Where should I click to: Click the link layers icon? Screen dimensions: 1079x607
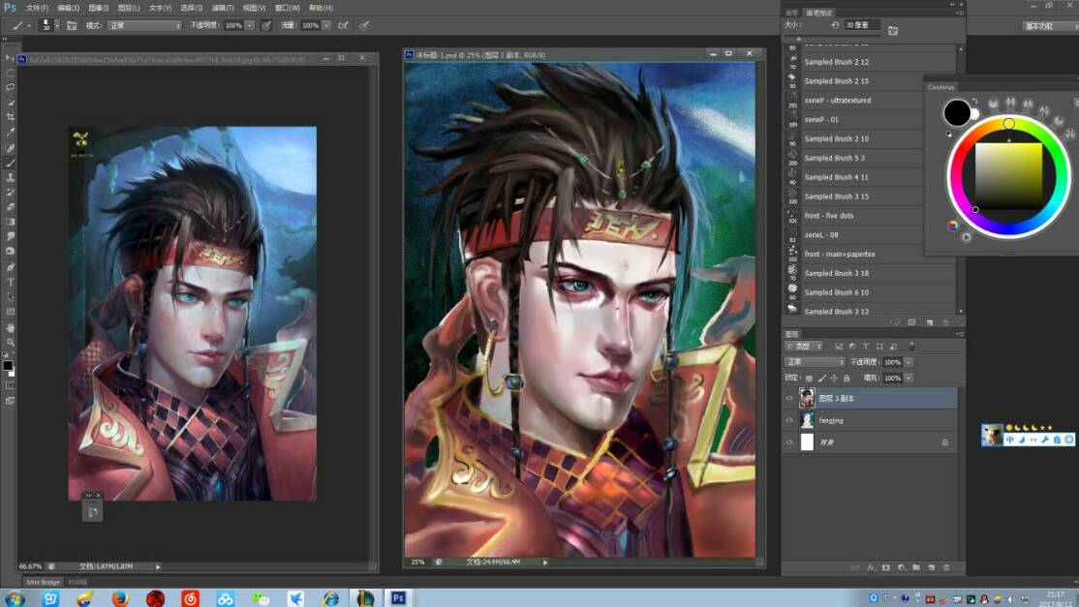click(855, 567)
